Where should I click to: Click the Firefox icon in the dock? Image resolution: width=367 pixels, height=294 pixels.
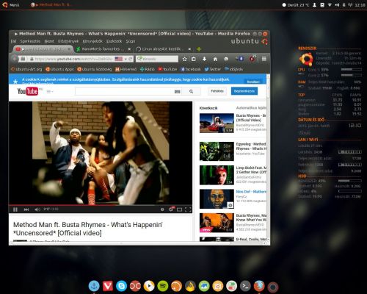pyautogui.click(x=259, y=286)
